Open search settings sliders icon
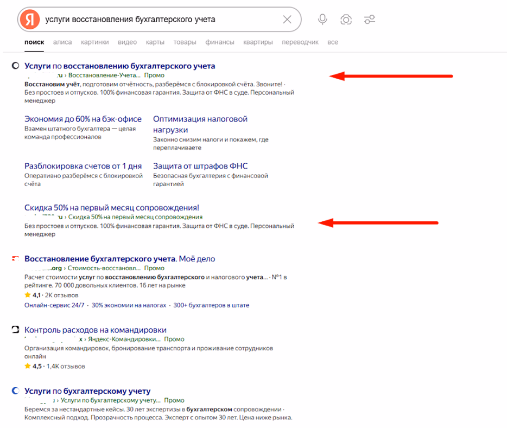The image size is (507, 428). (370, 20)
